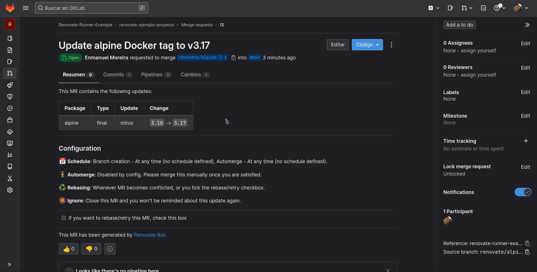Open the Renovate Bot link
Screen dimensions: 537x272
[150, 235]
